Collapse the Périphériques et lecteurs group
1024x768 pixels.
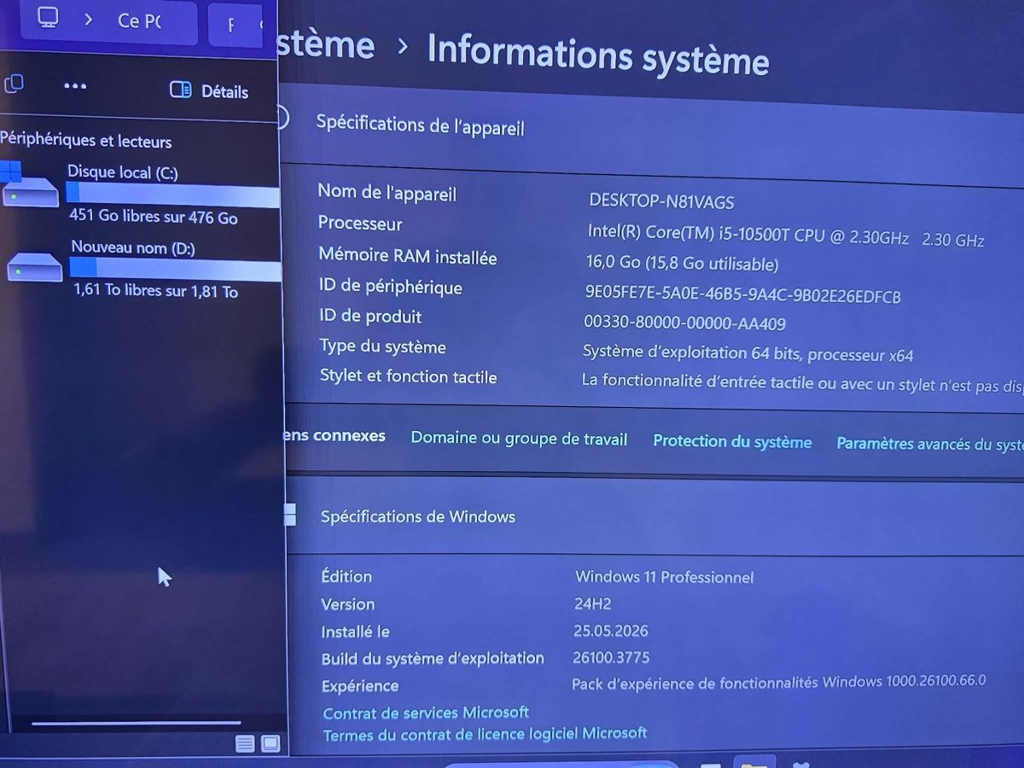tap(85, 141)
